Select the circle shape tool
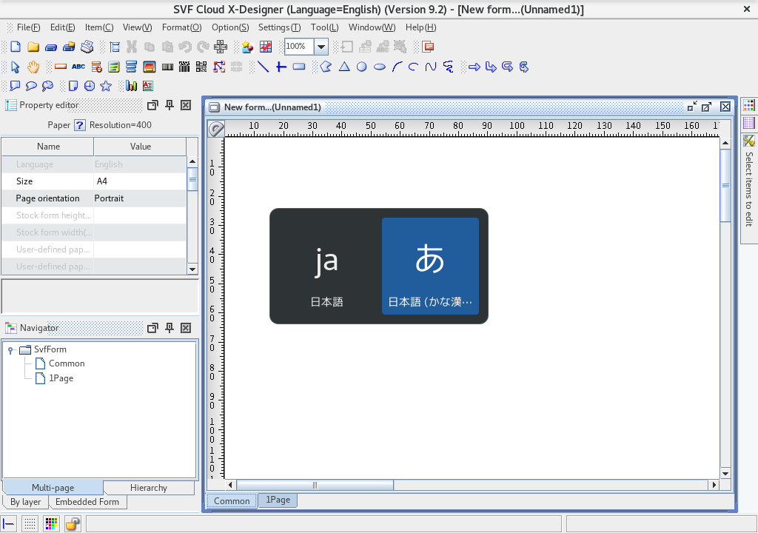The height and width of the screenshot is (533, 758). point(361,67)
